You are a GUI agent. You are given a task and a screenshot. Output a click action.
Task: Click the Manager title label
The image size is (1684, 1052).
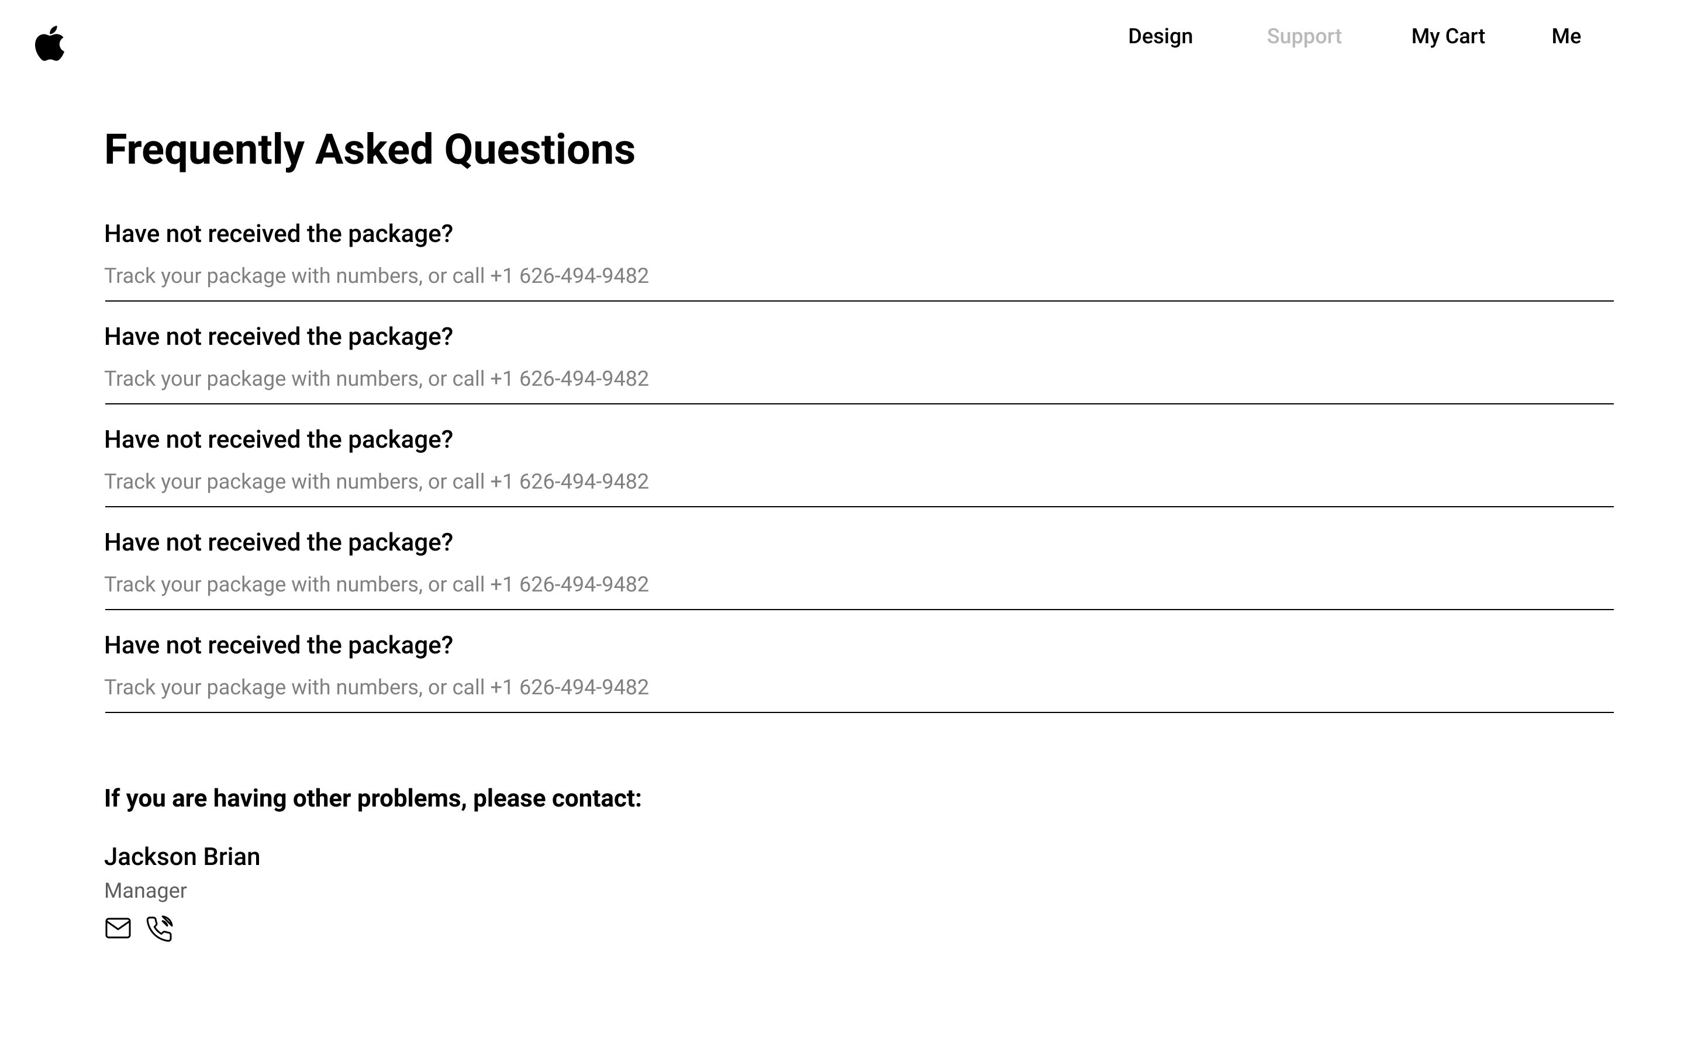coord(146,891)
